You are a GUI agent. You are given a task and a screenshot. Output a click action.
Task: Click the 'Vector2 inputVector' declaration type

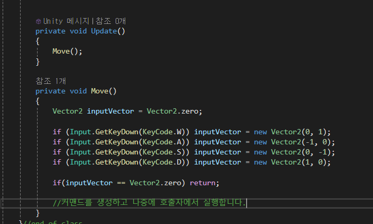67,111
